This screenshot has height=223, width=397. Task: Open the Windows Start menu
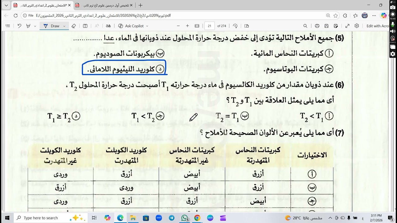point(7,218)
